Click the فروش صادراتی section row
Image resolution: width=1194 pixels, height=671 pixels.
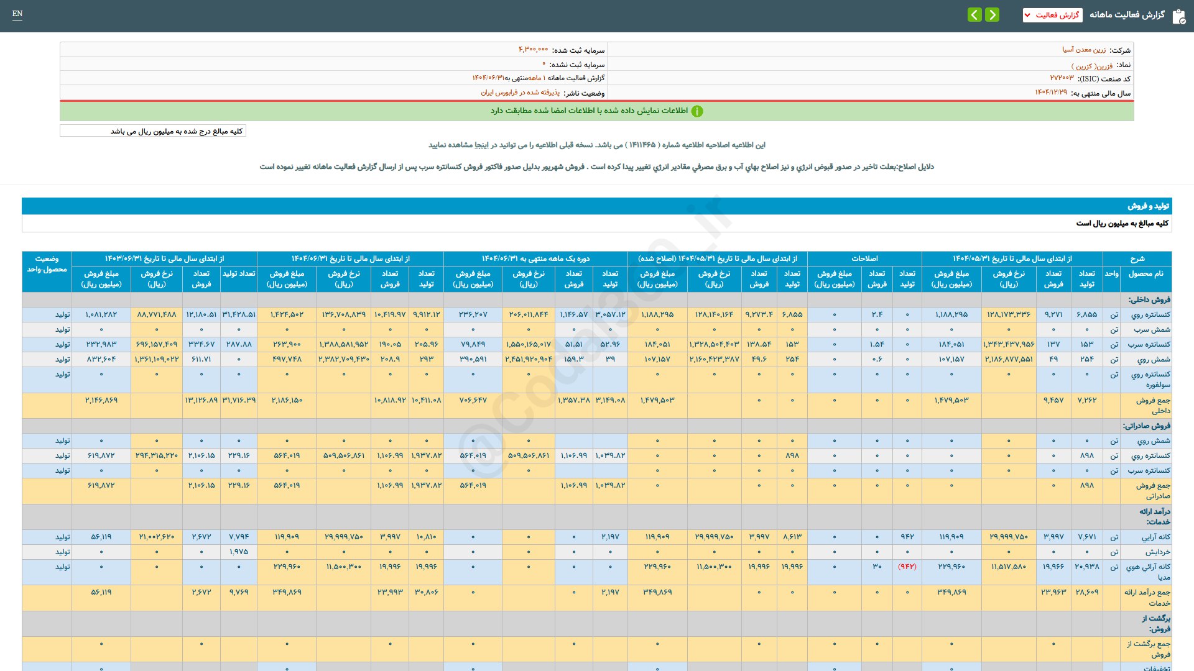tap(1146, 426)
